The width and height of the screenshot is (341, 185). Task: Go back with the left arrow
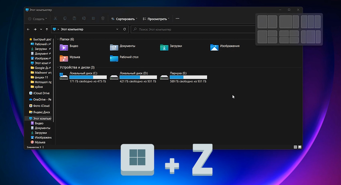[x=28, y=29]
